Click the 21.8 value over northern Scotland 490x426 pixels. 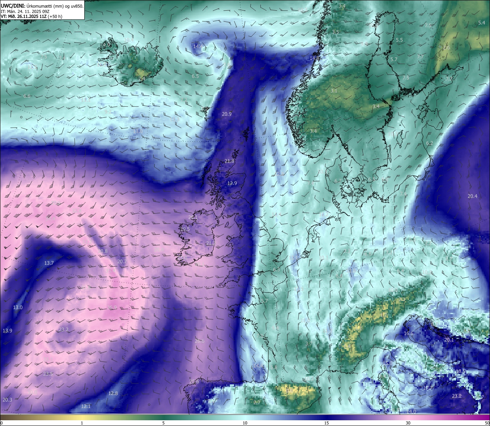pyautogui.click(x=229, y=161)
